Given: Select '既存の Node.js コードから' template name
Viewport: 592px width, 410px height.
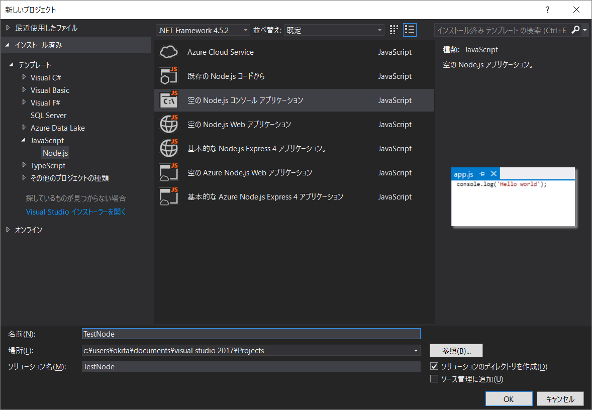Looking at the screenshot, I should [226, 76].
